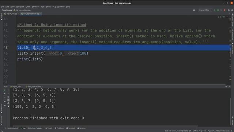
Task: Click the pin tab icon in the Run panel
Action: coord(5,106)
